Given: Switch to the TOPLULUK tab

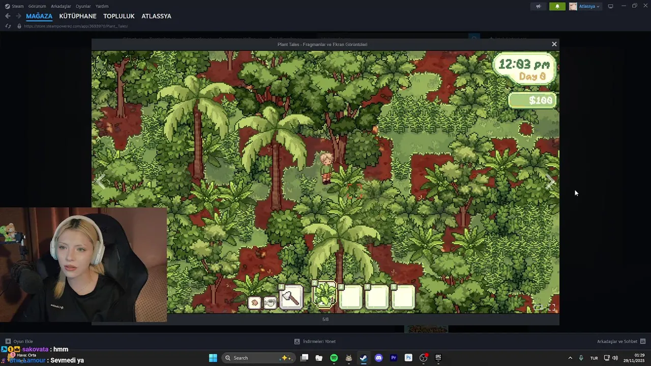Looking at the screenshot, I should (x=119, y=16).
